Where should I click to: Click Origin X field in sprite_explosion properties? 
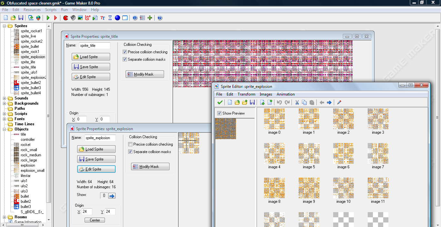87,212
